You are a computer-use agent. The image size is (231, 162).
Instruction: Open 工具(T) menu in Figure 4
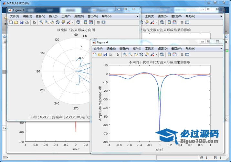pos(150,48)
